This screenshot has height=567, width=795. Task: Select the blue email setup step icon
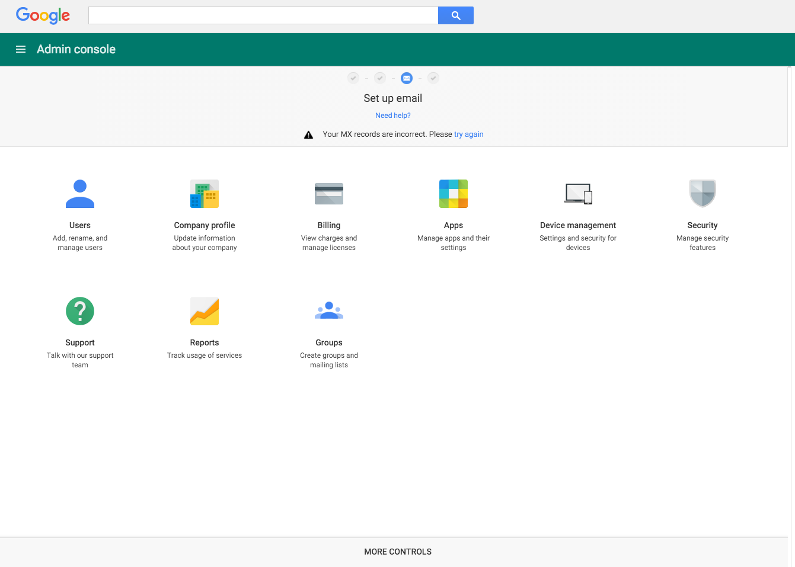(x=407, y=78)
